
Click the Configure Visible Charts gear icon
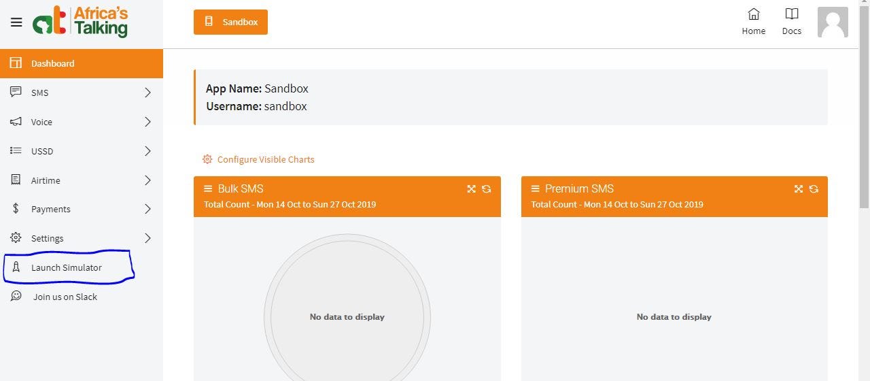click(x=207, y=159)
